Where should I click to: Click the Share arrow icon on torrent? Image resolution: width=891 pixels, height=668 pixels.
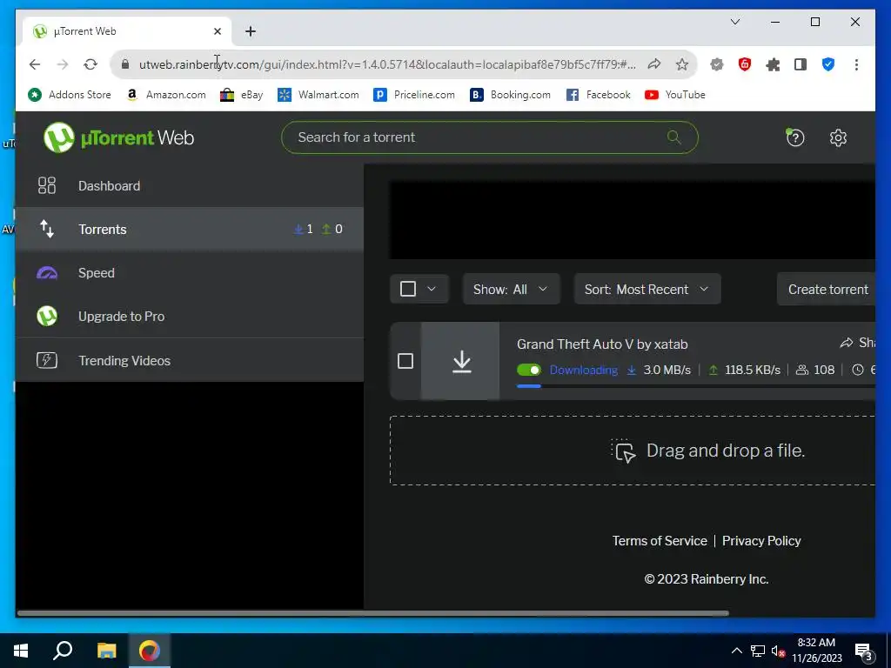[847, 343]
